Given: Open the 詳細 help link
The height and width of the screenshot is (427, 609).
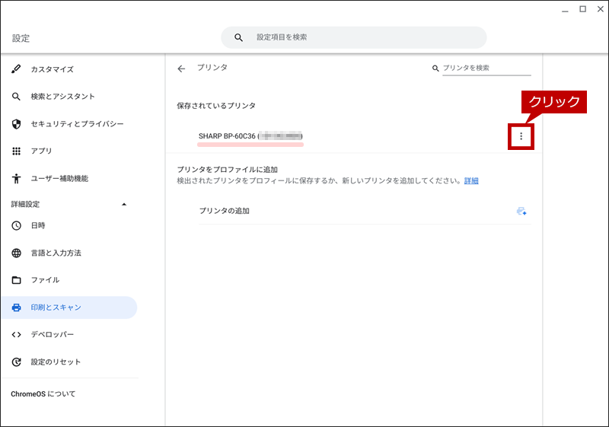Looking at the screenshot, I should pos(471,181).
